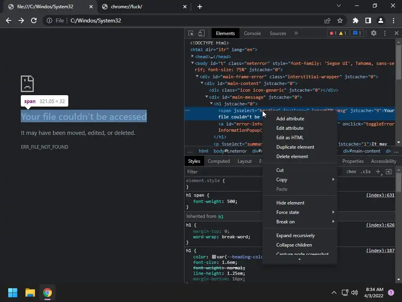
Task: Expand the Break on submenu
Action: point(300,222)
